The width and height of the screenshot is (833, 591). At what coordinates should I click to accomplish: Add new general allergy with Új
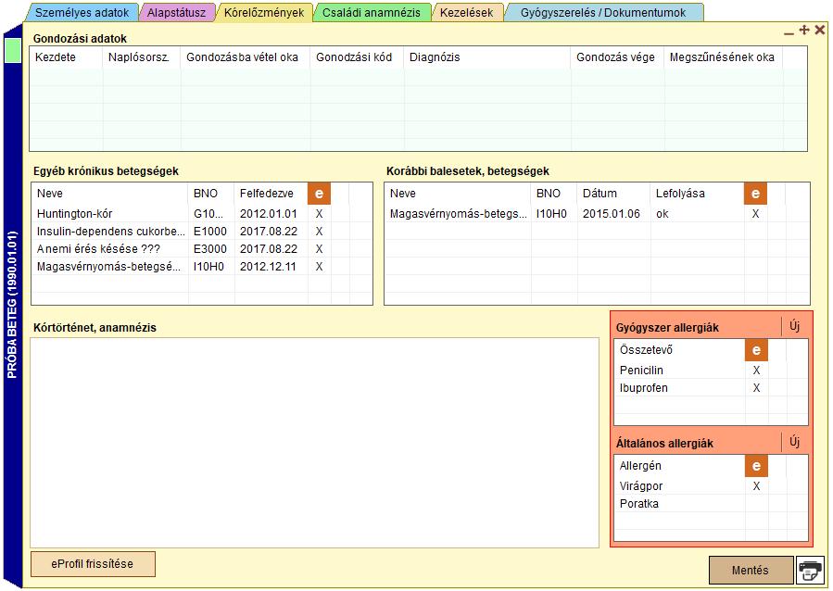[x=794, y=442]
